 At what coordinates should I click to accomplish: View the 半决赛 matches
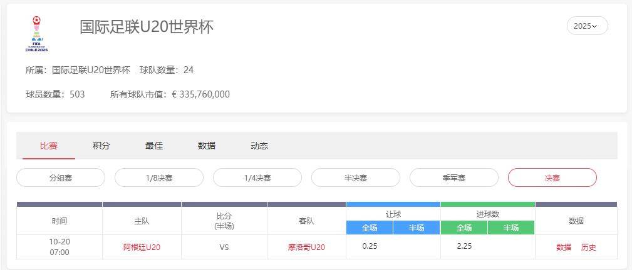point(356,177)
